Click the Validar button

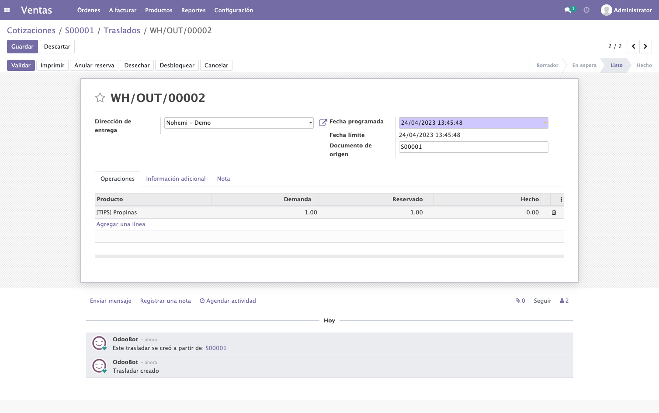[x=21, y=65]
